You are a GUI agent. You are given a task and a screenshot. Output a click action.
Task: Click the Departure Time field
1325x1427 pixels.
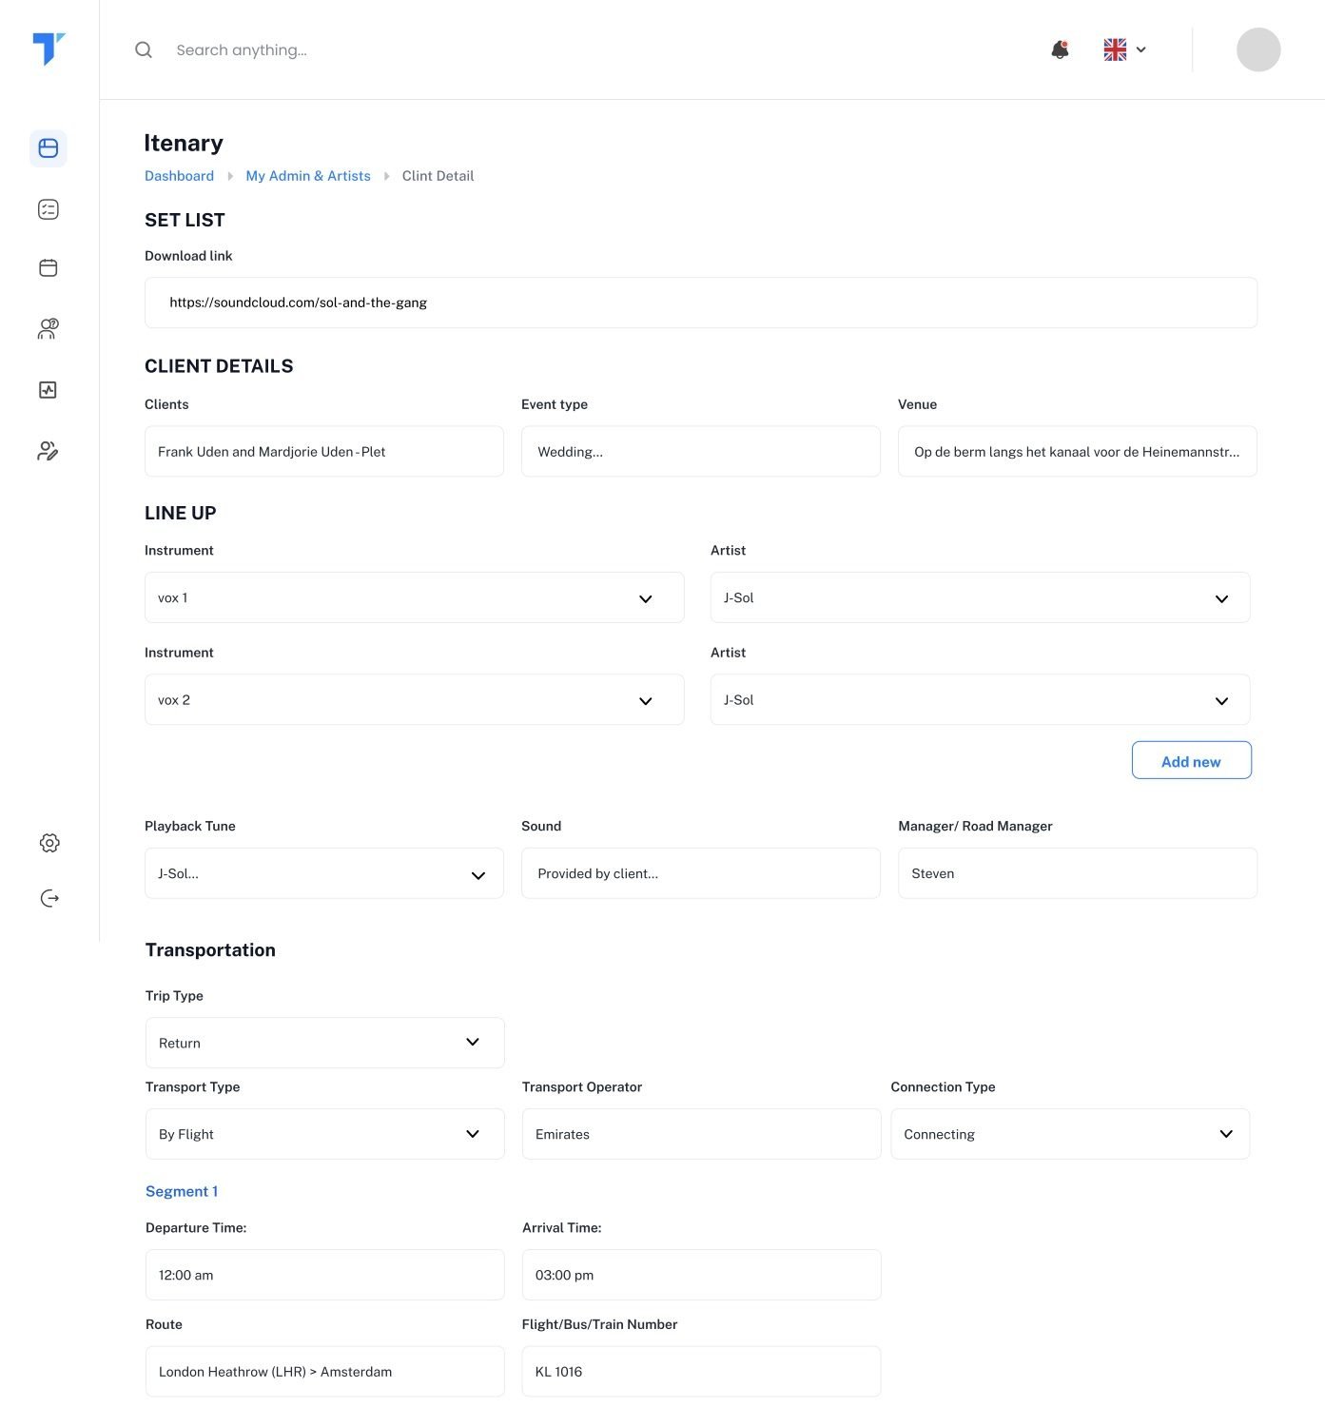[x=325, y=1275]
